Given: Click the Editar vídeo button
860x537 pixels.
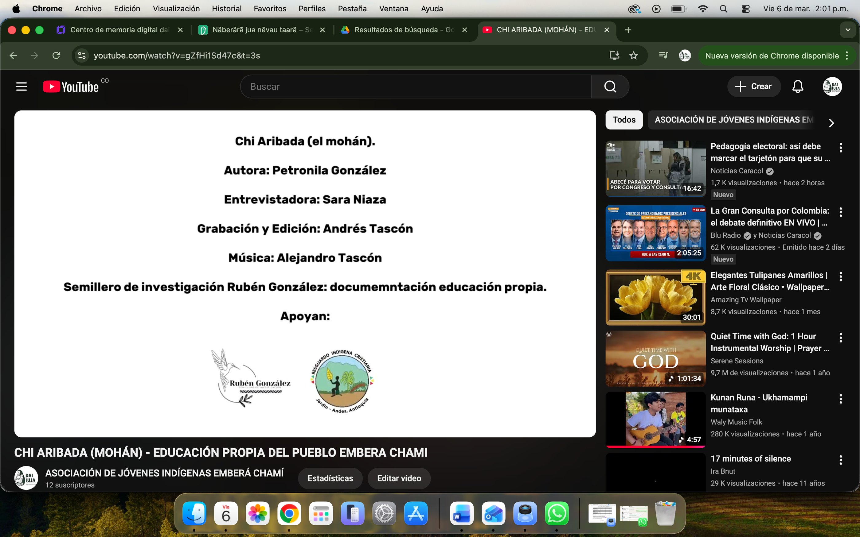Looking at the screenshot, I should coord(399,478).
